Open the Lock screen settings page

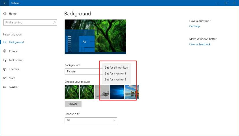tap(16, 60)
